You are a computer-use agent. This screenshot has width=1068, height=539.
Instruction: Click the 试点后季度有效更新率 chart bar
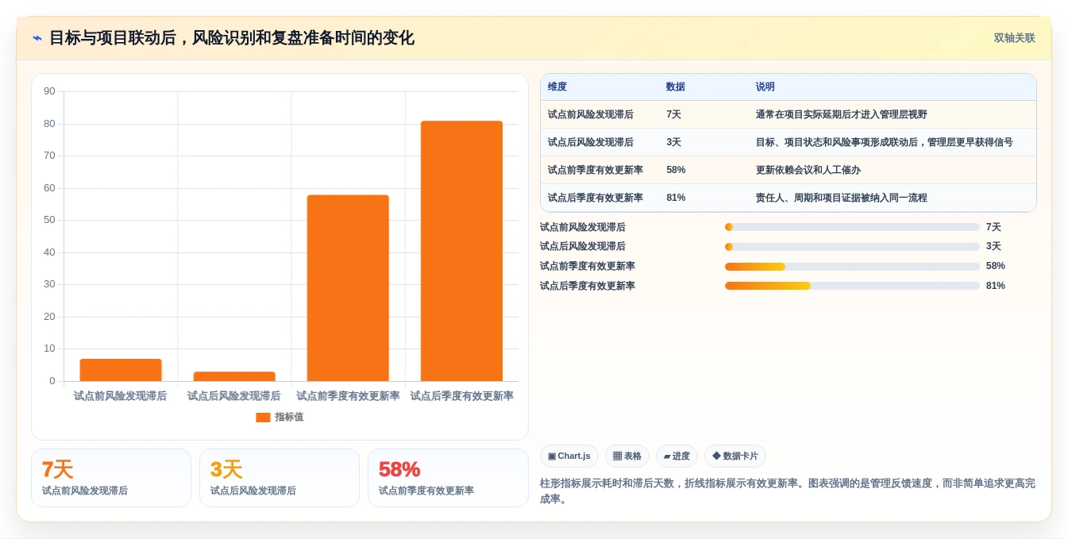pos(461,251)
